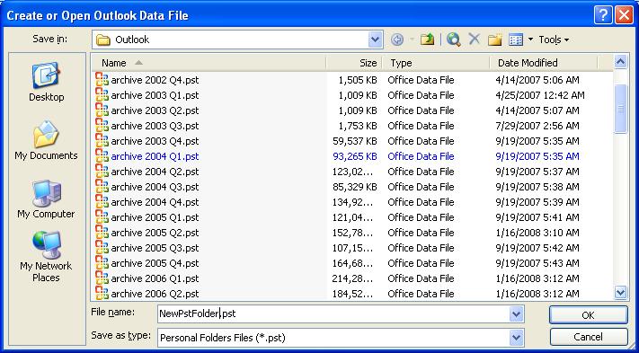Expand the File name dropdown arrow
This screenshot has width=639, height=353.
click(x=517, y=313)
